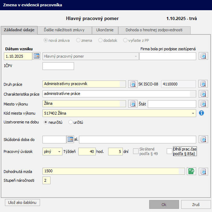
Task: Open Druh práce lookup icon
Action: tap(132, 84)
